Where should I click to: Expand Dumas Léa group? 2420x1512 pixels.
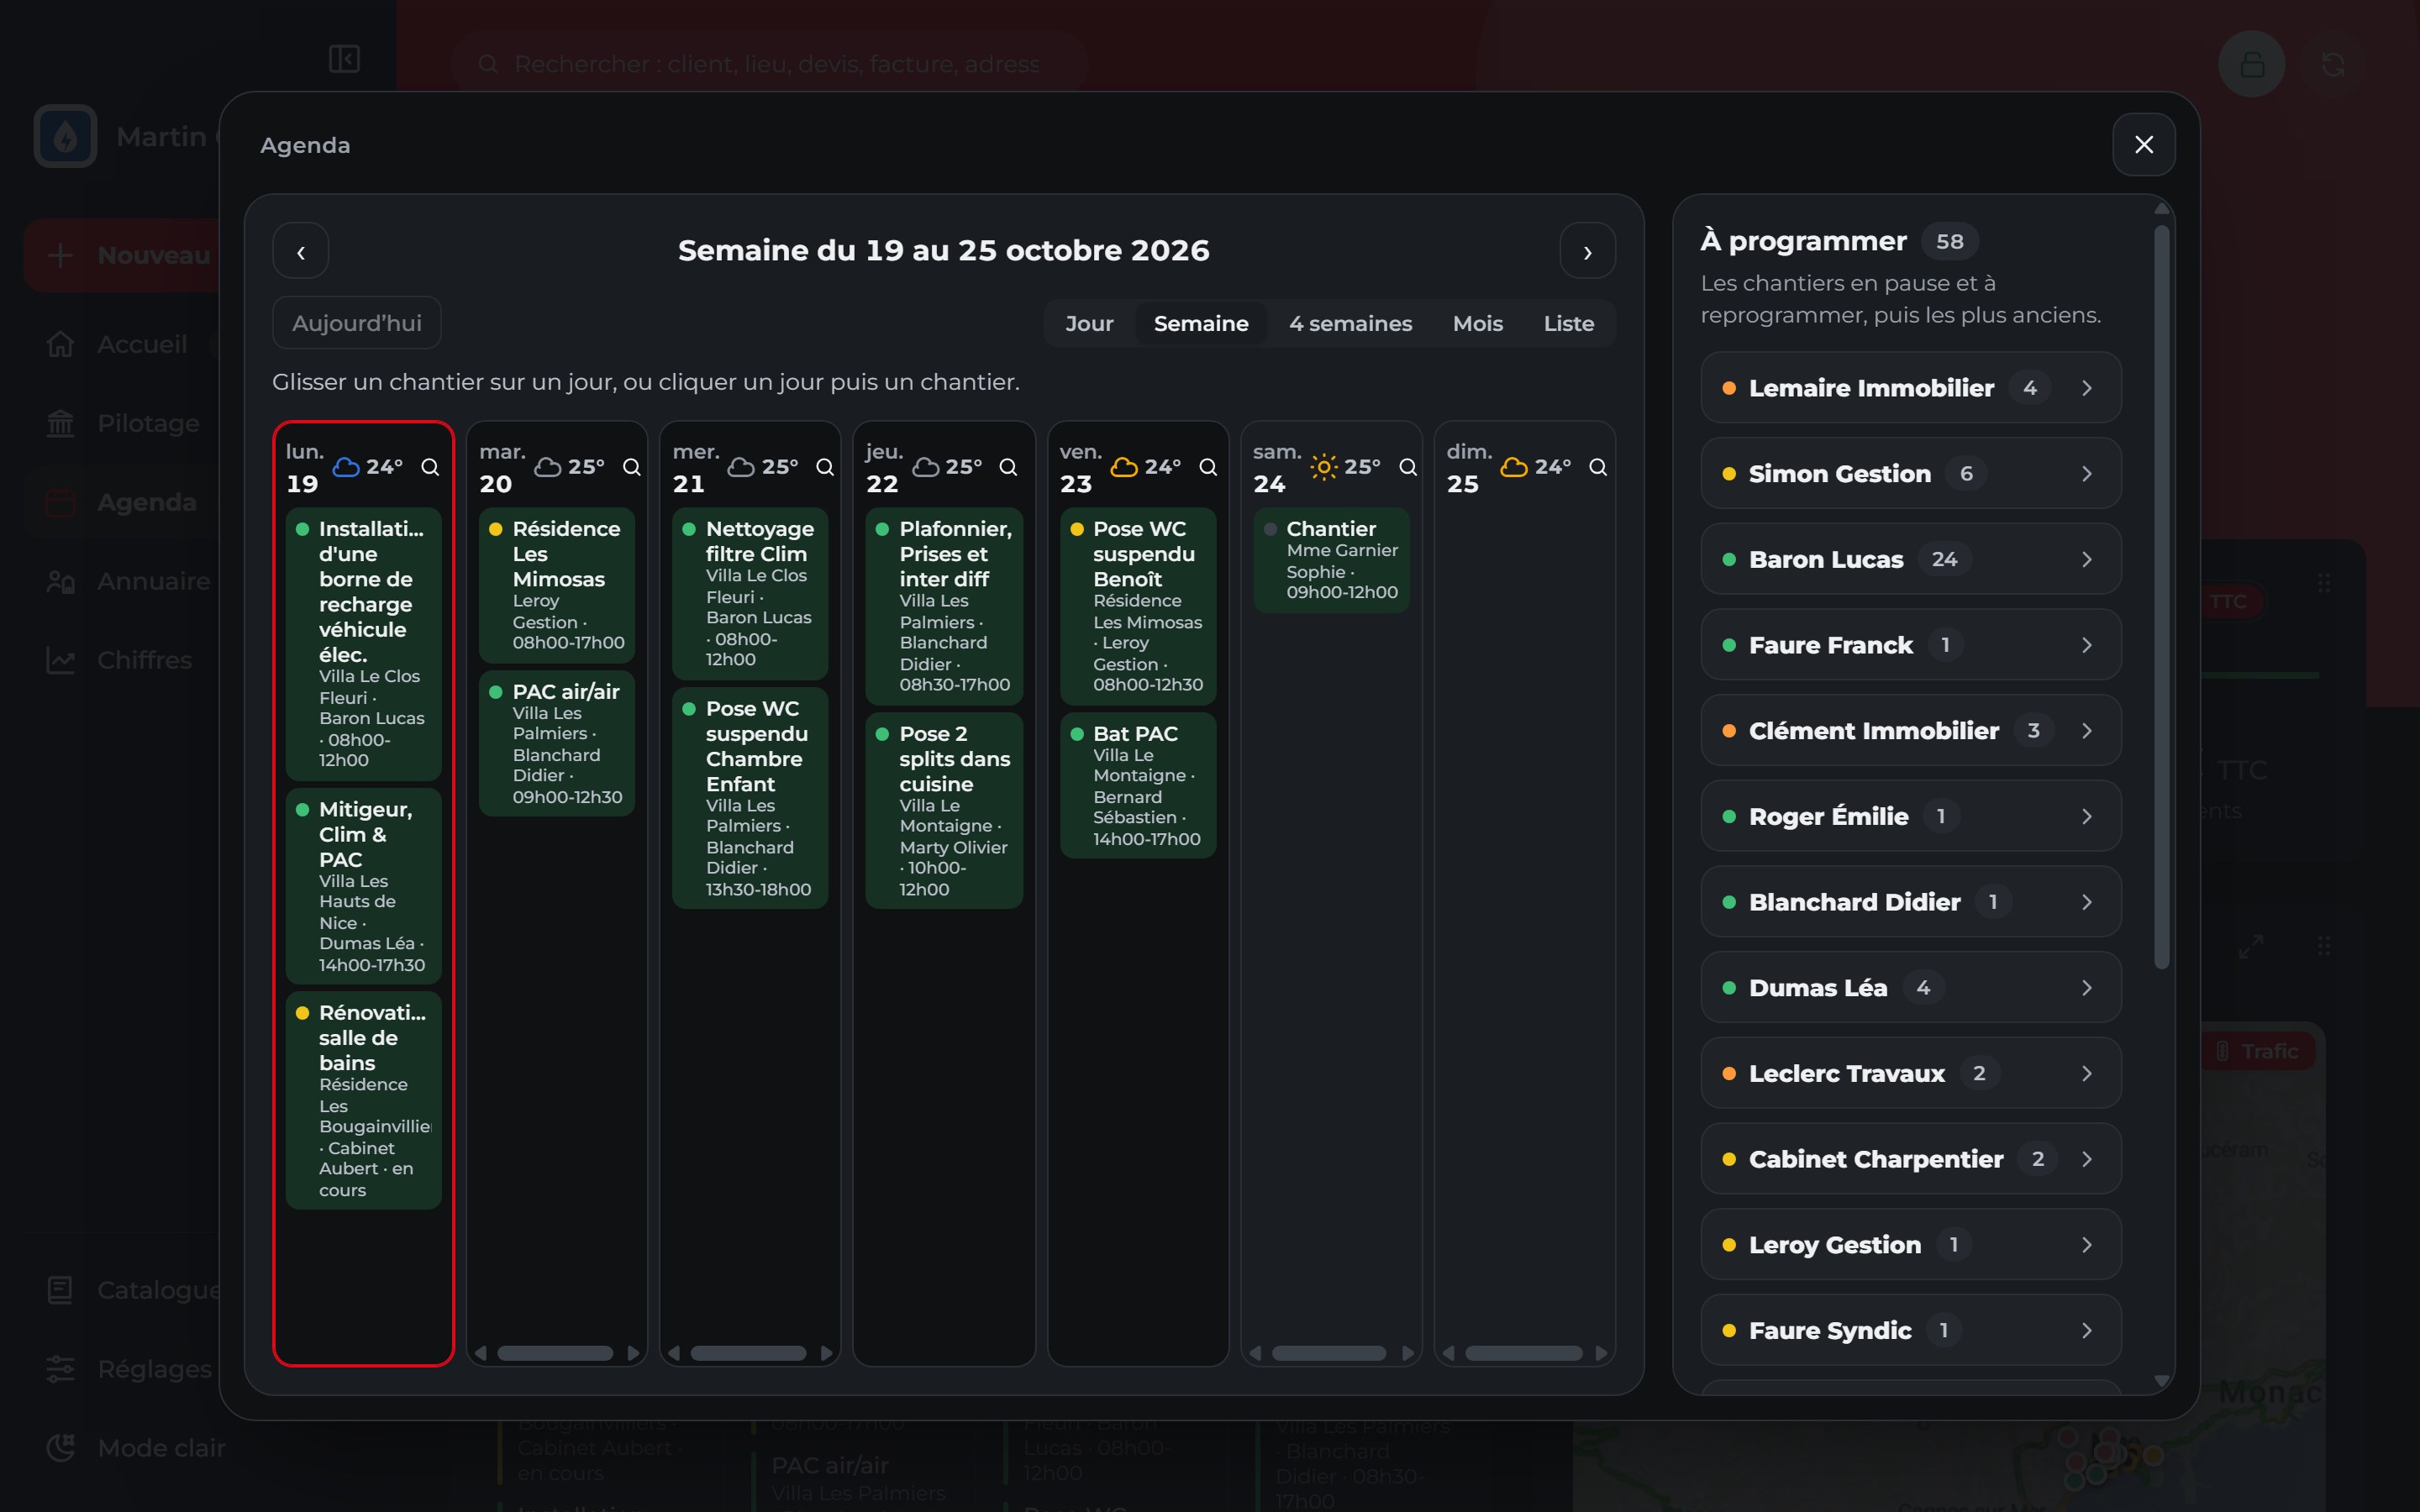[1911, 988]
